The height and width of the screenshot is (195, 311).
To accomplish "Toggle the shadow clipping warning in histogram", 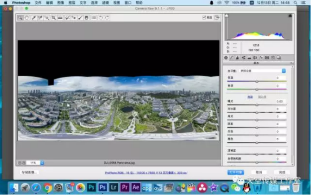I will point(227,16).
